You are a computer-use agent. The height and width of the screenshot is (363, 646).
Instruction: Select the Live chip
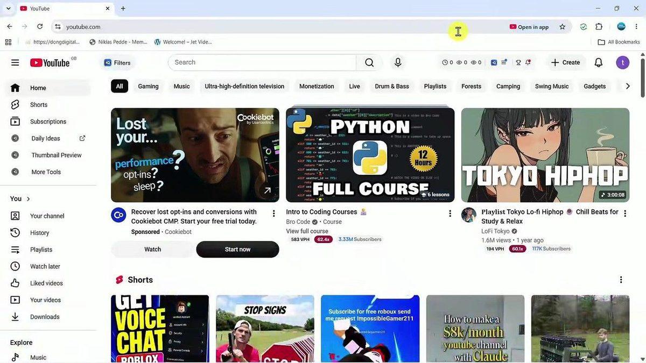tap(354, 86)
